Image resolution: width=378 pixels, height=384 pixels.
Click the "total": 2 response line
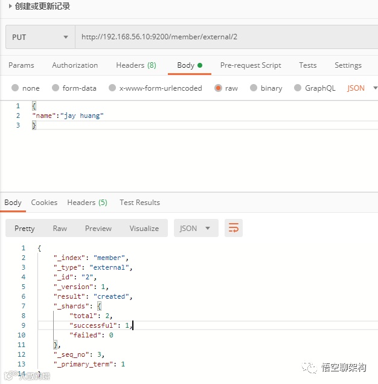[91, 316]
